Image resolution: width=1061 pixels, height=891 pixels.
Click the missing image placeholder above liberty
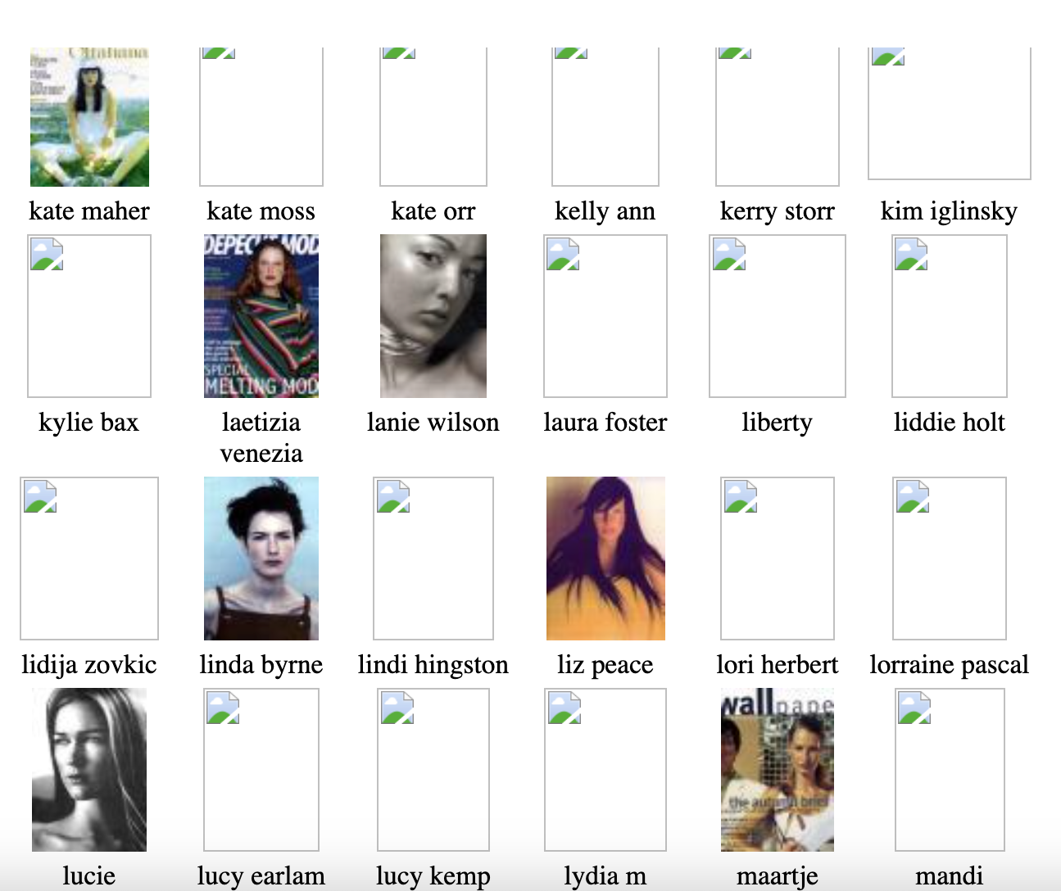pyautogui.click(x=778, y=316)
